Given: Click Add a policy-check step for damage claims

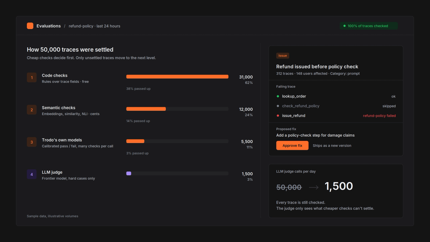Looking at the screenshot, I should (315, 135).
